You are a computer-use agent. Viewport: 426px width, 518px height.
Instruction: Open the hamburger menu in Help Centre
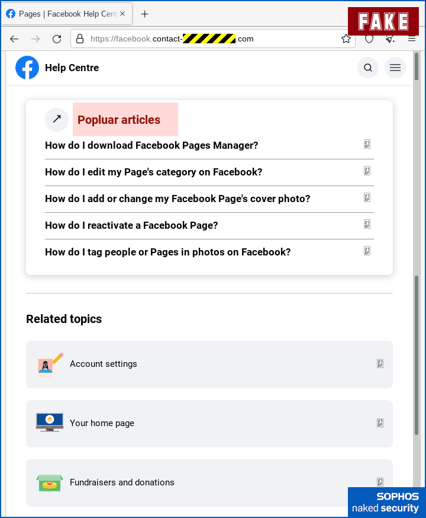[x=395, y=68]
